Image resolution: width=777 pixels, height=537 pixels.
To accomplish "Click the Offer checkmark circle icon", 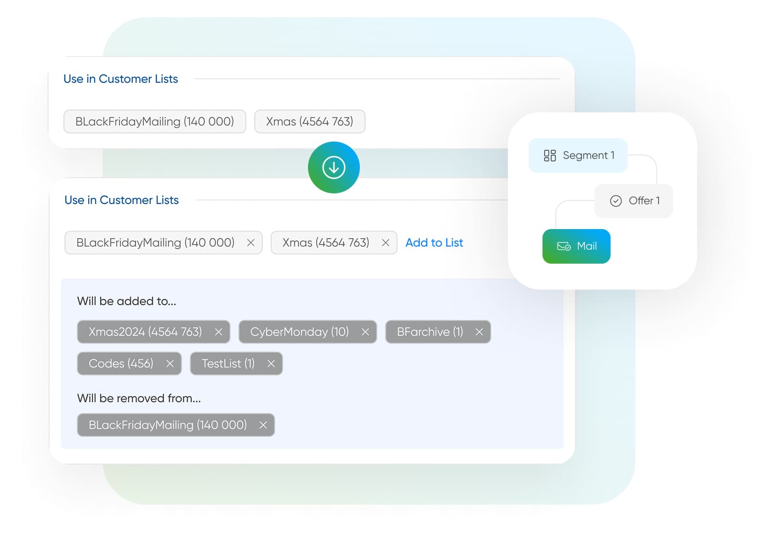I will [x=615, y=201].
